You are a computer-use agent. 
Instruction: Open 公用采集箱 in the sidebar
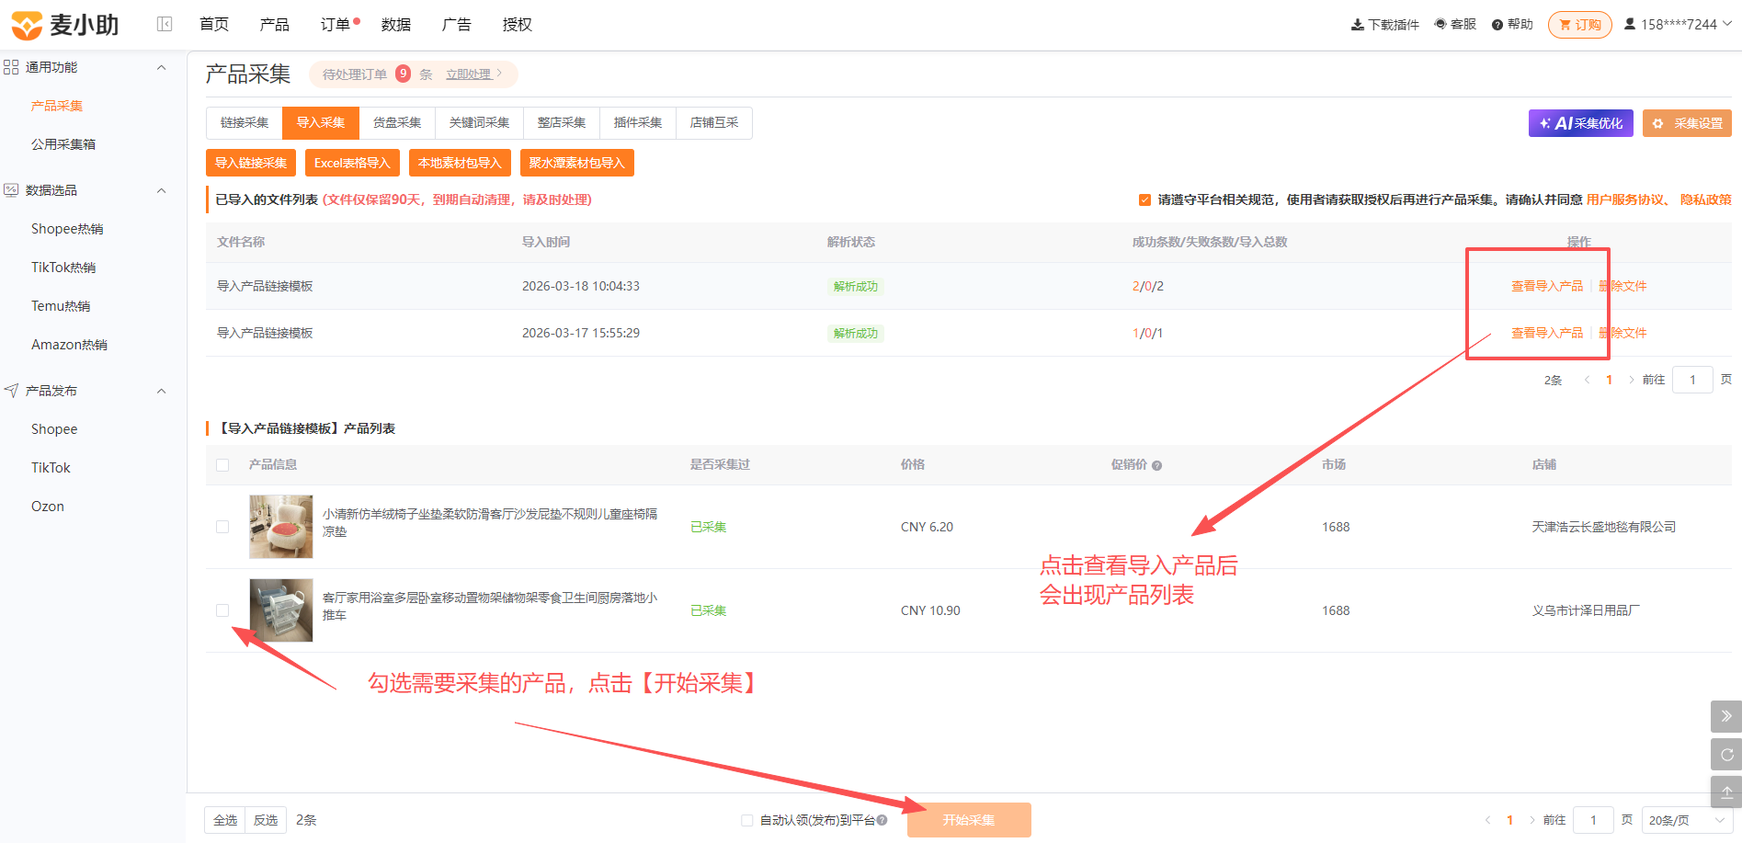[x=63, y=144]
